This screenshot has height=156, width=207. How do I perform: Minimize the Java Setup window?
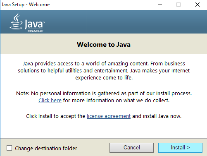click(160, 5)
